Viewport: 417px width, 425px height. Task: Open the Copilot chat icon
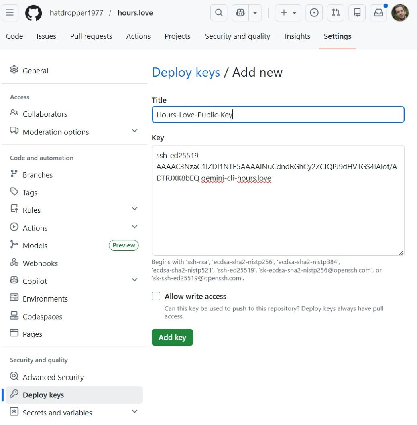(240, 12)
